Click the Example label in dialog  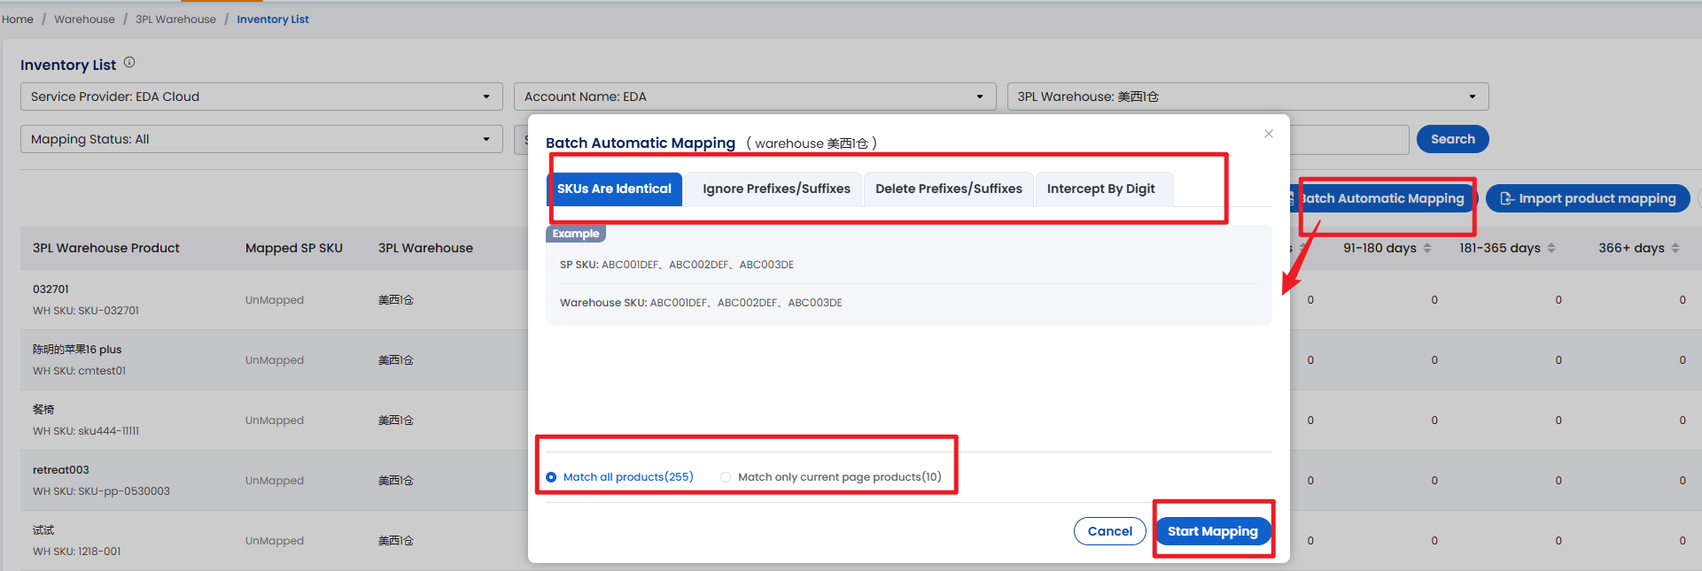point(576,234)
